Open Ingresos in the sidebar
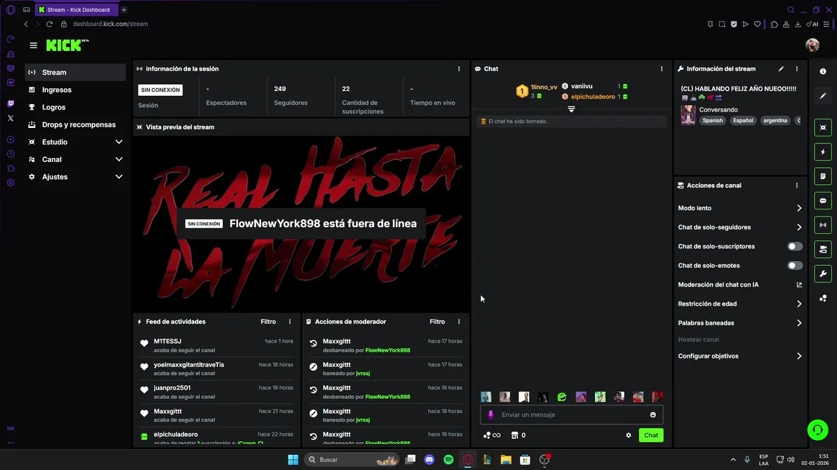Image resolution: width=837 pixels, height=470 pixels. tap(75, 90)
